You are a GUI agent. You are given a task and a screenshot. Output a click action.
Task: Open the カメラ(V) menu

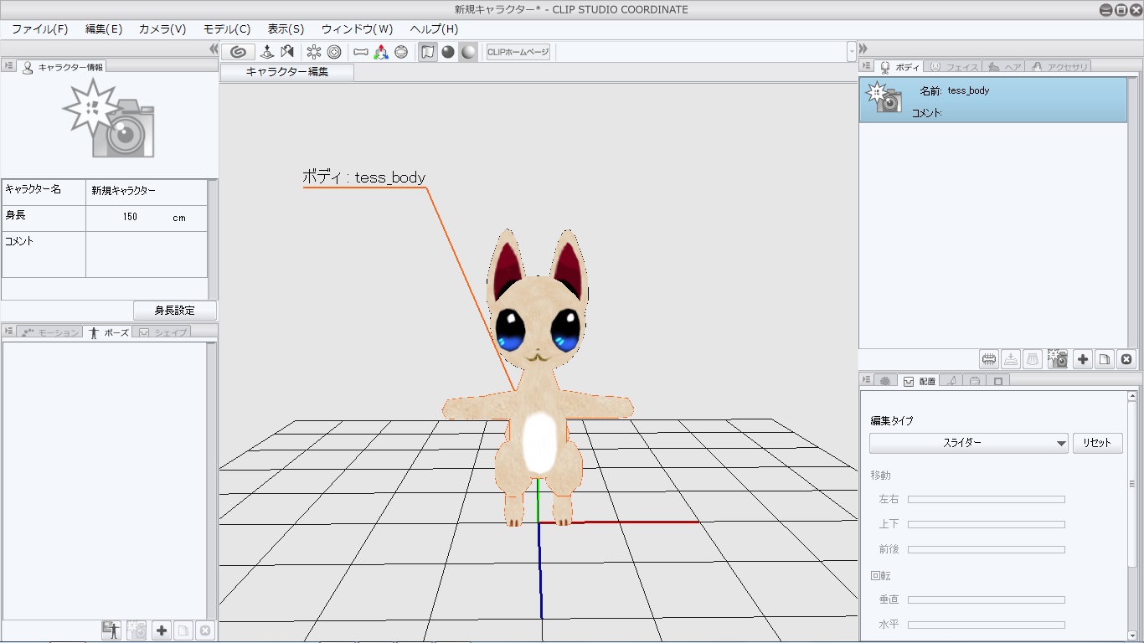coord(162,29)
